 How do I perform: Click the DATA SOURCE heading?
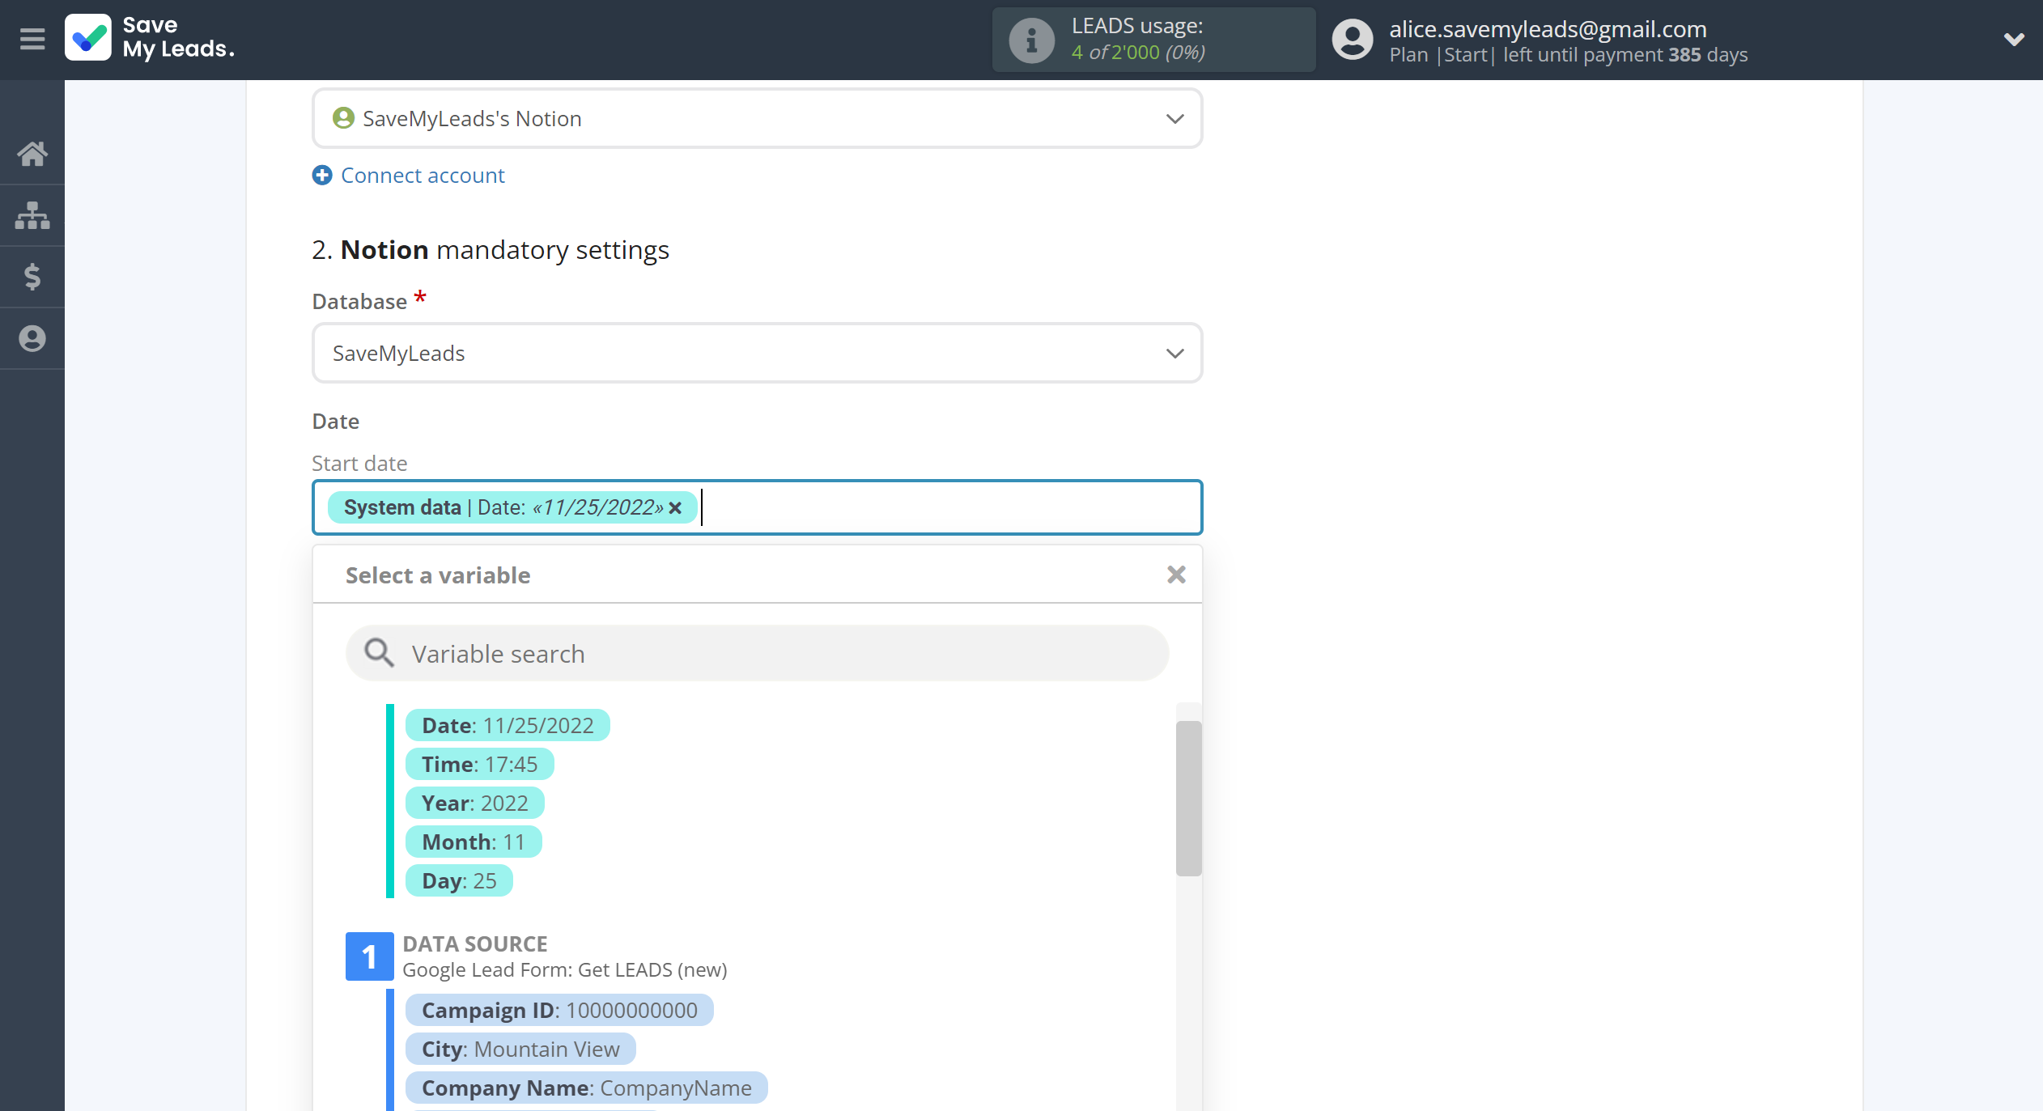(x=474, y=944)
